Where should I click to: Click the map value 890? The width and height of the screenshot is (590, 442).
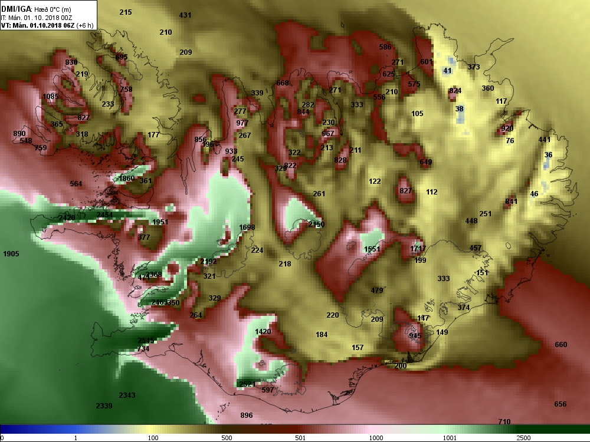tap(19, 133)
